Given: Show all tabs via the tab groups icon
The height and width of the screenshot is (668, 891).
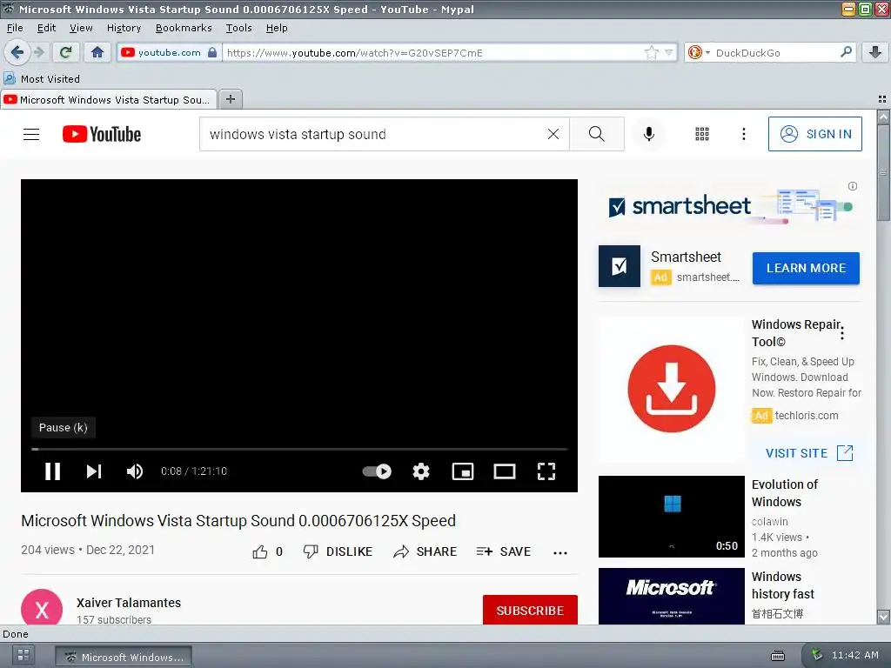Looking at the screenshot, I should tap(882, 99).
